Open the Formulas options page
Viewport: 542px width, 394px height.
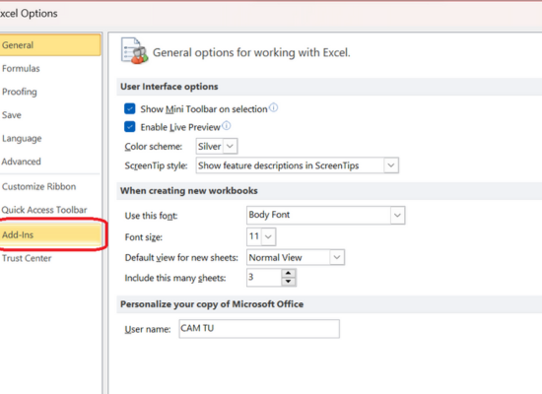(21, 68)
